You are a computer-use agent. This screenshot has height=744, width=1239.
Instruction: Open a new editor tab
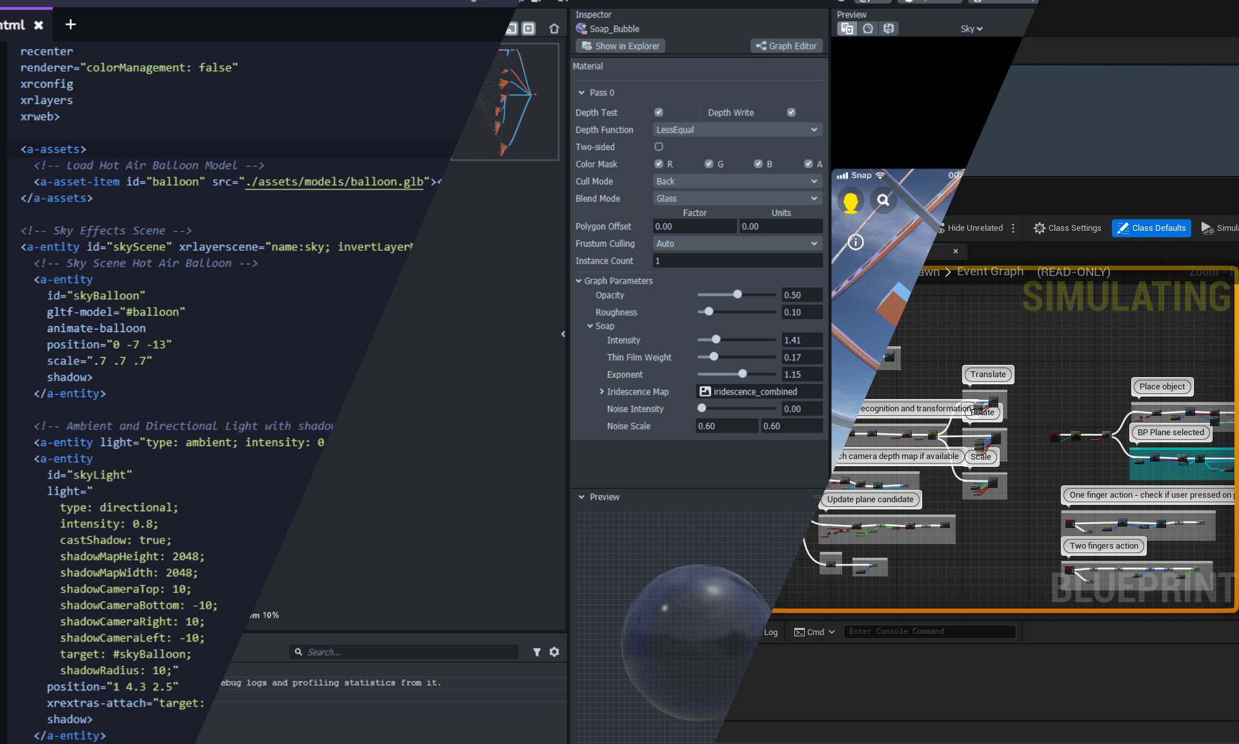point(70,24)
